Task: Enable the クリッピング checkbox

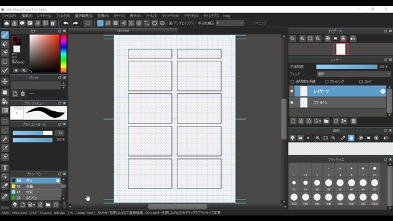Action: (327, 82)
